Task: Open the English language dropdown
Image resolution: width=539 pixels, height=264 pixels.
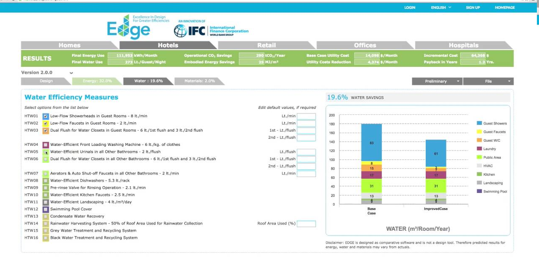Action: coord(441,8)
